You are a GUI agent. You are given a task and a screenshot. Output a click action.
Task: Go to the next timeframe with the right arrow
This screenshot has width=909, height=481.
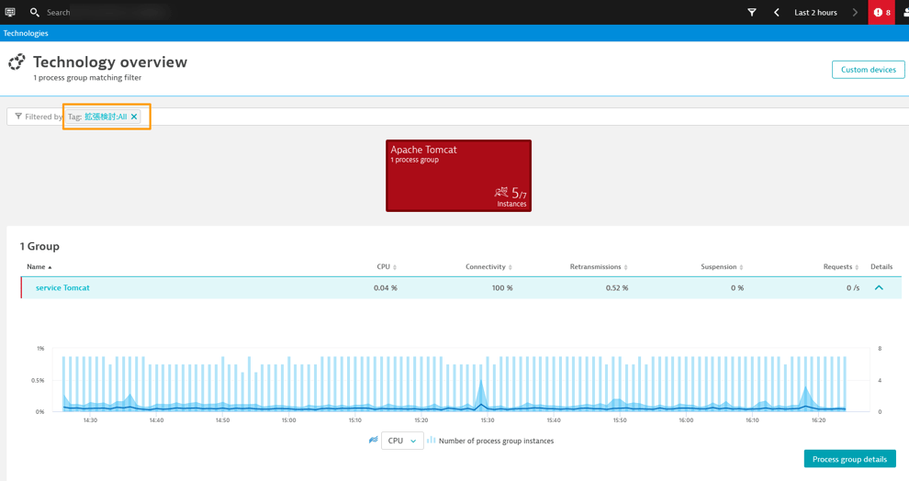(855, 12)
